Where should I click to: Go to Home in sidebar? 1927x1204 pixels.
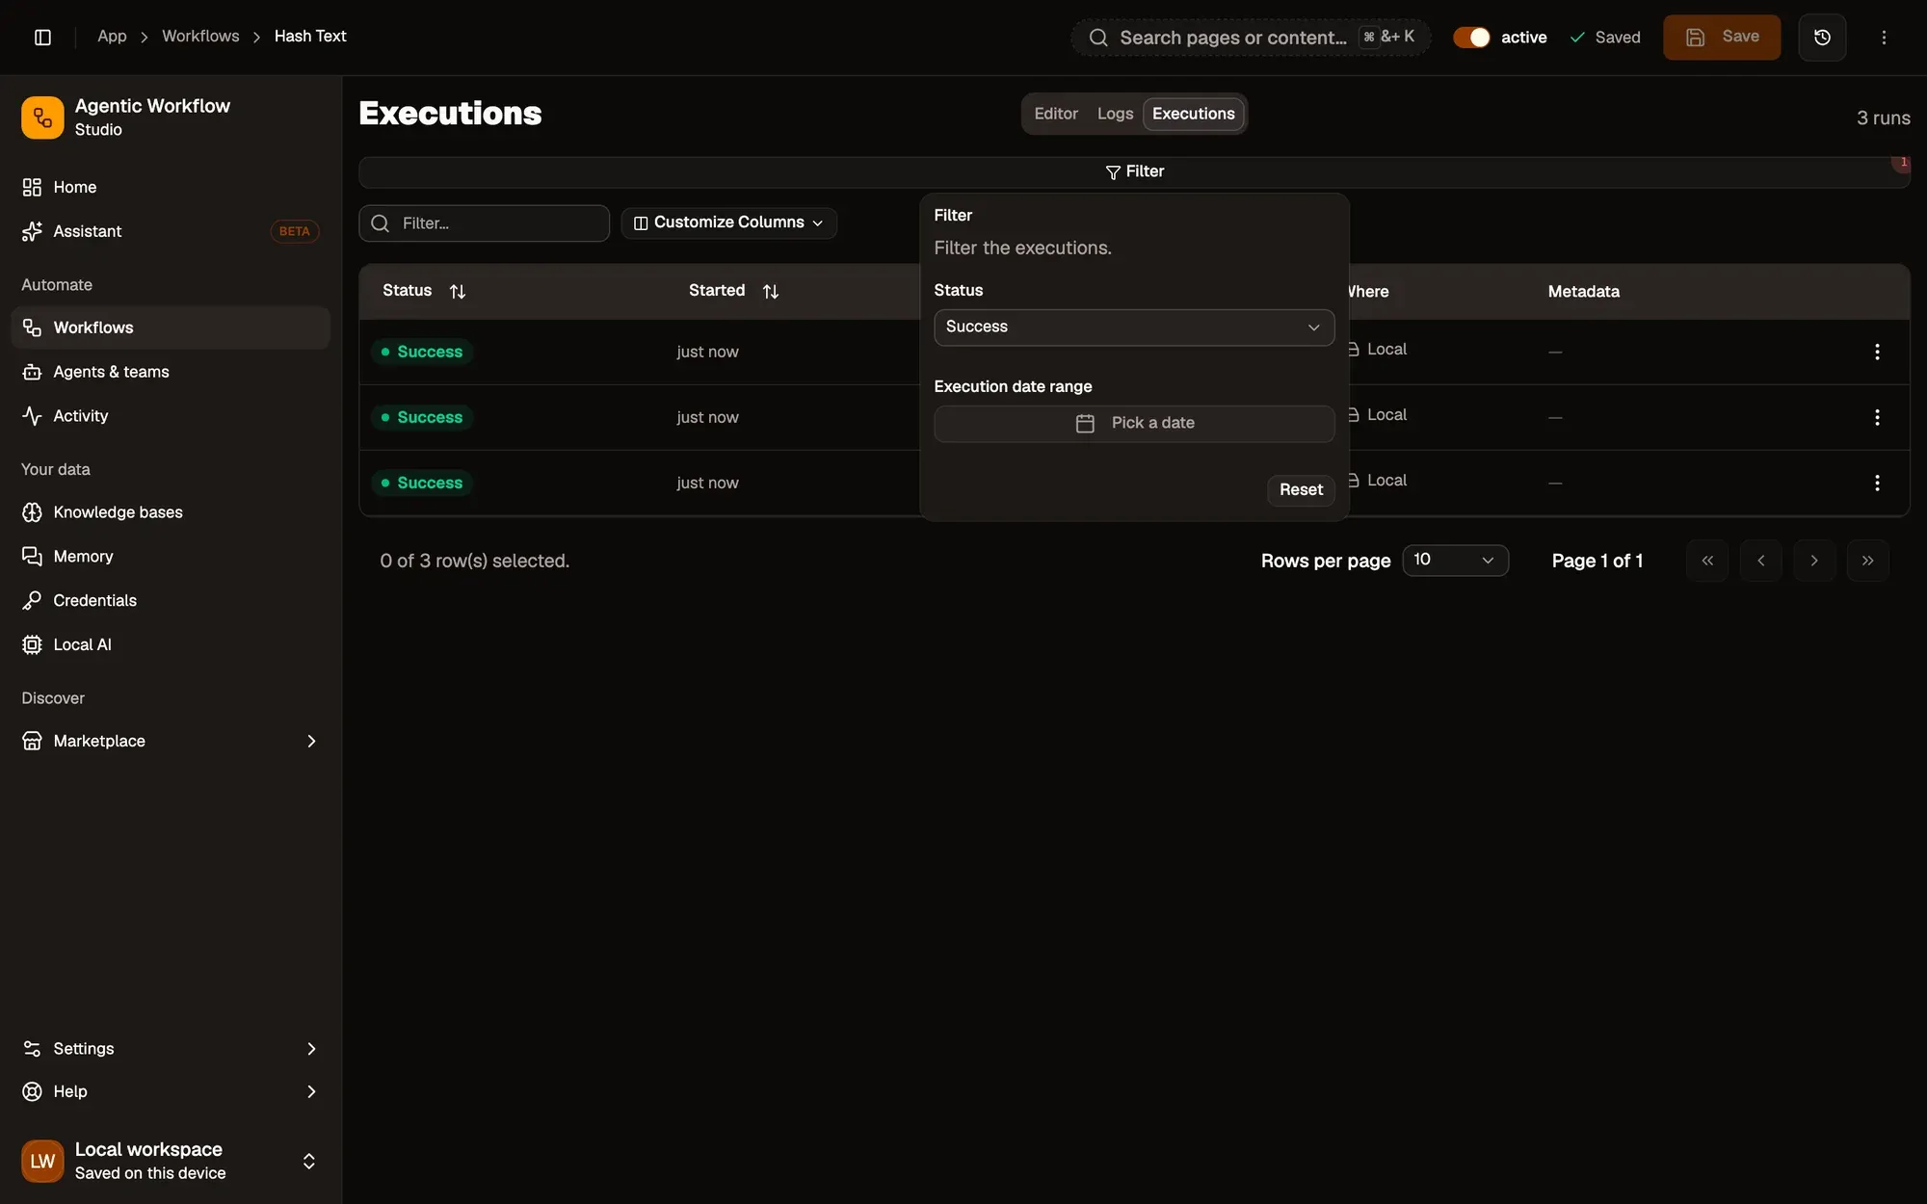point(171,187)
